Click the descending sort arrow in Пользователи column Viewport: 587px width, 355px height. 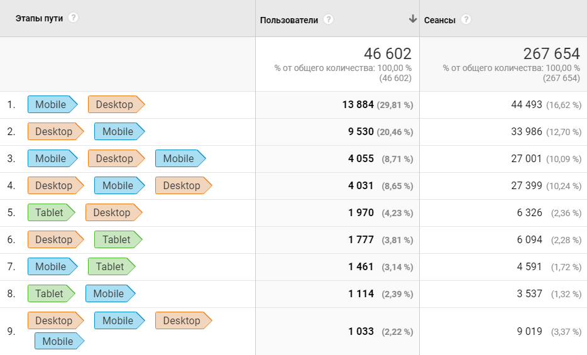click(412, 19)
